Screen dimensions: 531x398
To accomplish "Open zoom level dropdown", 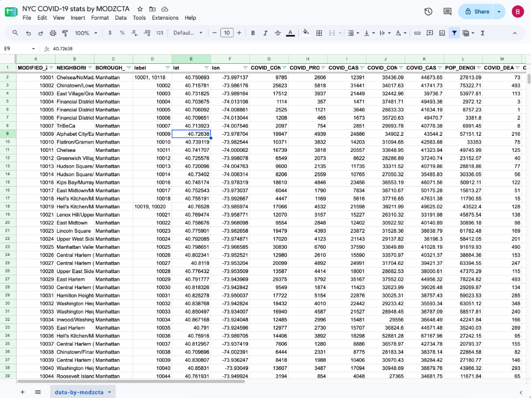I will 86,33.
